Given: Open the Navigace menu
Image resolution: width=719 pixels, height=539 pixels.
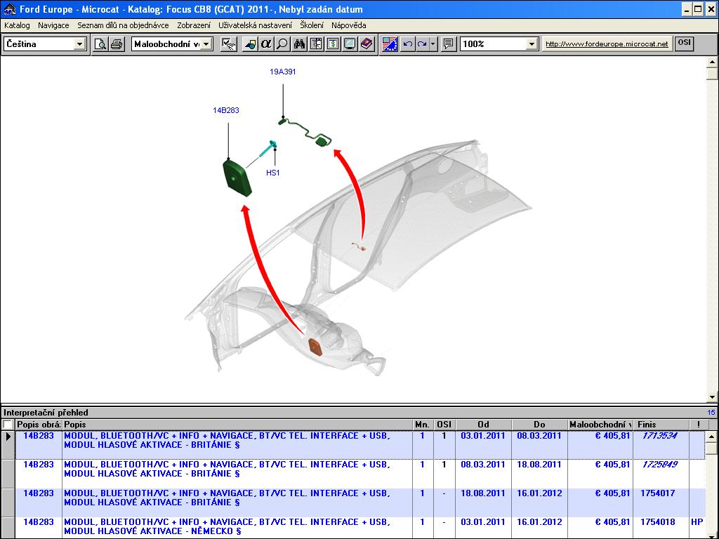Looking at the screenshot, I should point(53,25).
